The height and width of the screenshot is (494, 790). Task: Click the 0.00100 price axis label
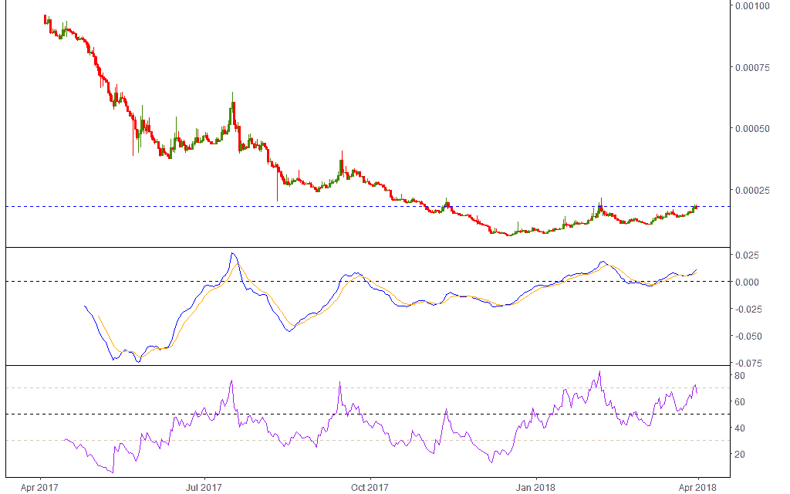pyautogui.click(x=753, y=6)
